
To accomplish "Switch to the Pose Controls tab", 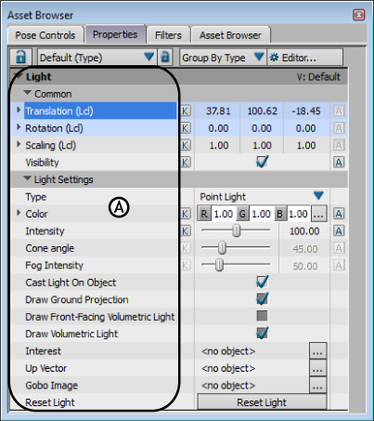I will click(45, 35).
